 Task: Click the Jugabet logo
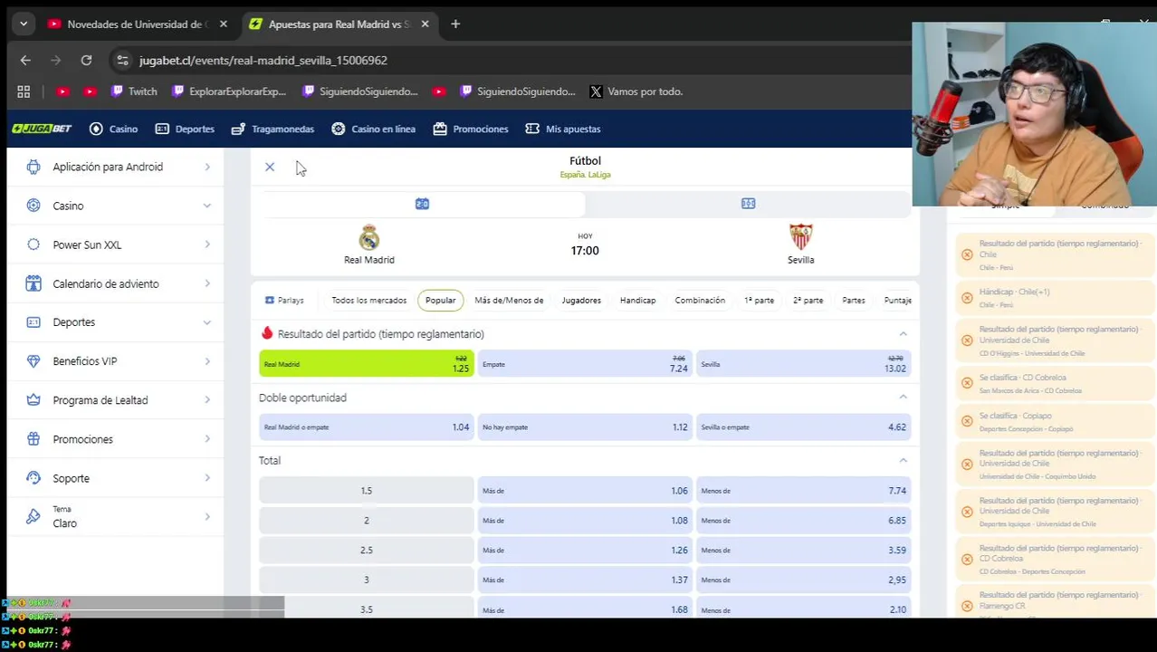pyautogui.click(x=42, y=129)
